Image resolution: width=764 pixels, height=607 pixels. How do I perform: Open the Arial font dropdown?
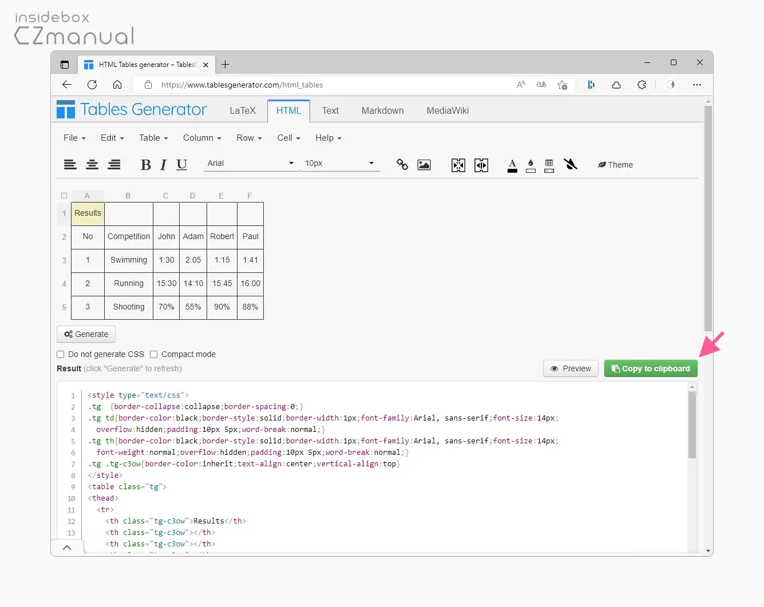251,164
